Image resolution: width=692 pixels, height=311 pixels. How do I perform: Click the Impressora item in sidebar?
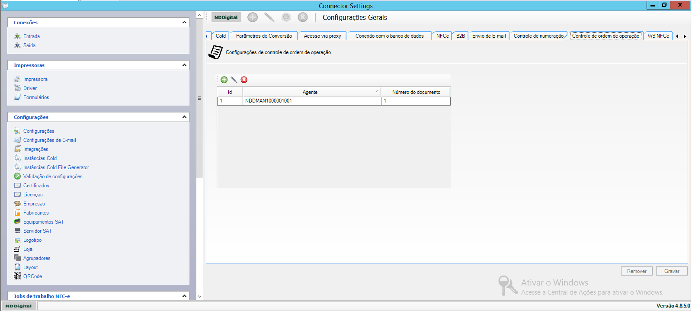pyautogui.click(x=35, y=79)
